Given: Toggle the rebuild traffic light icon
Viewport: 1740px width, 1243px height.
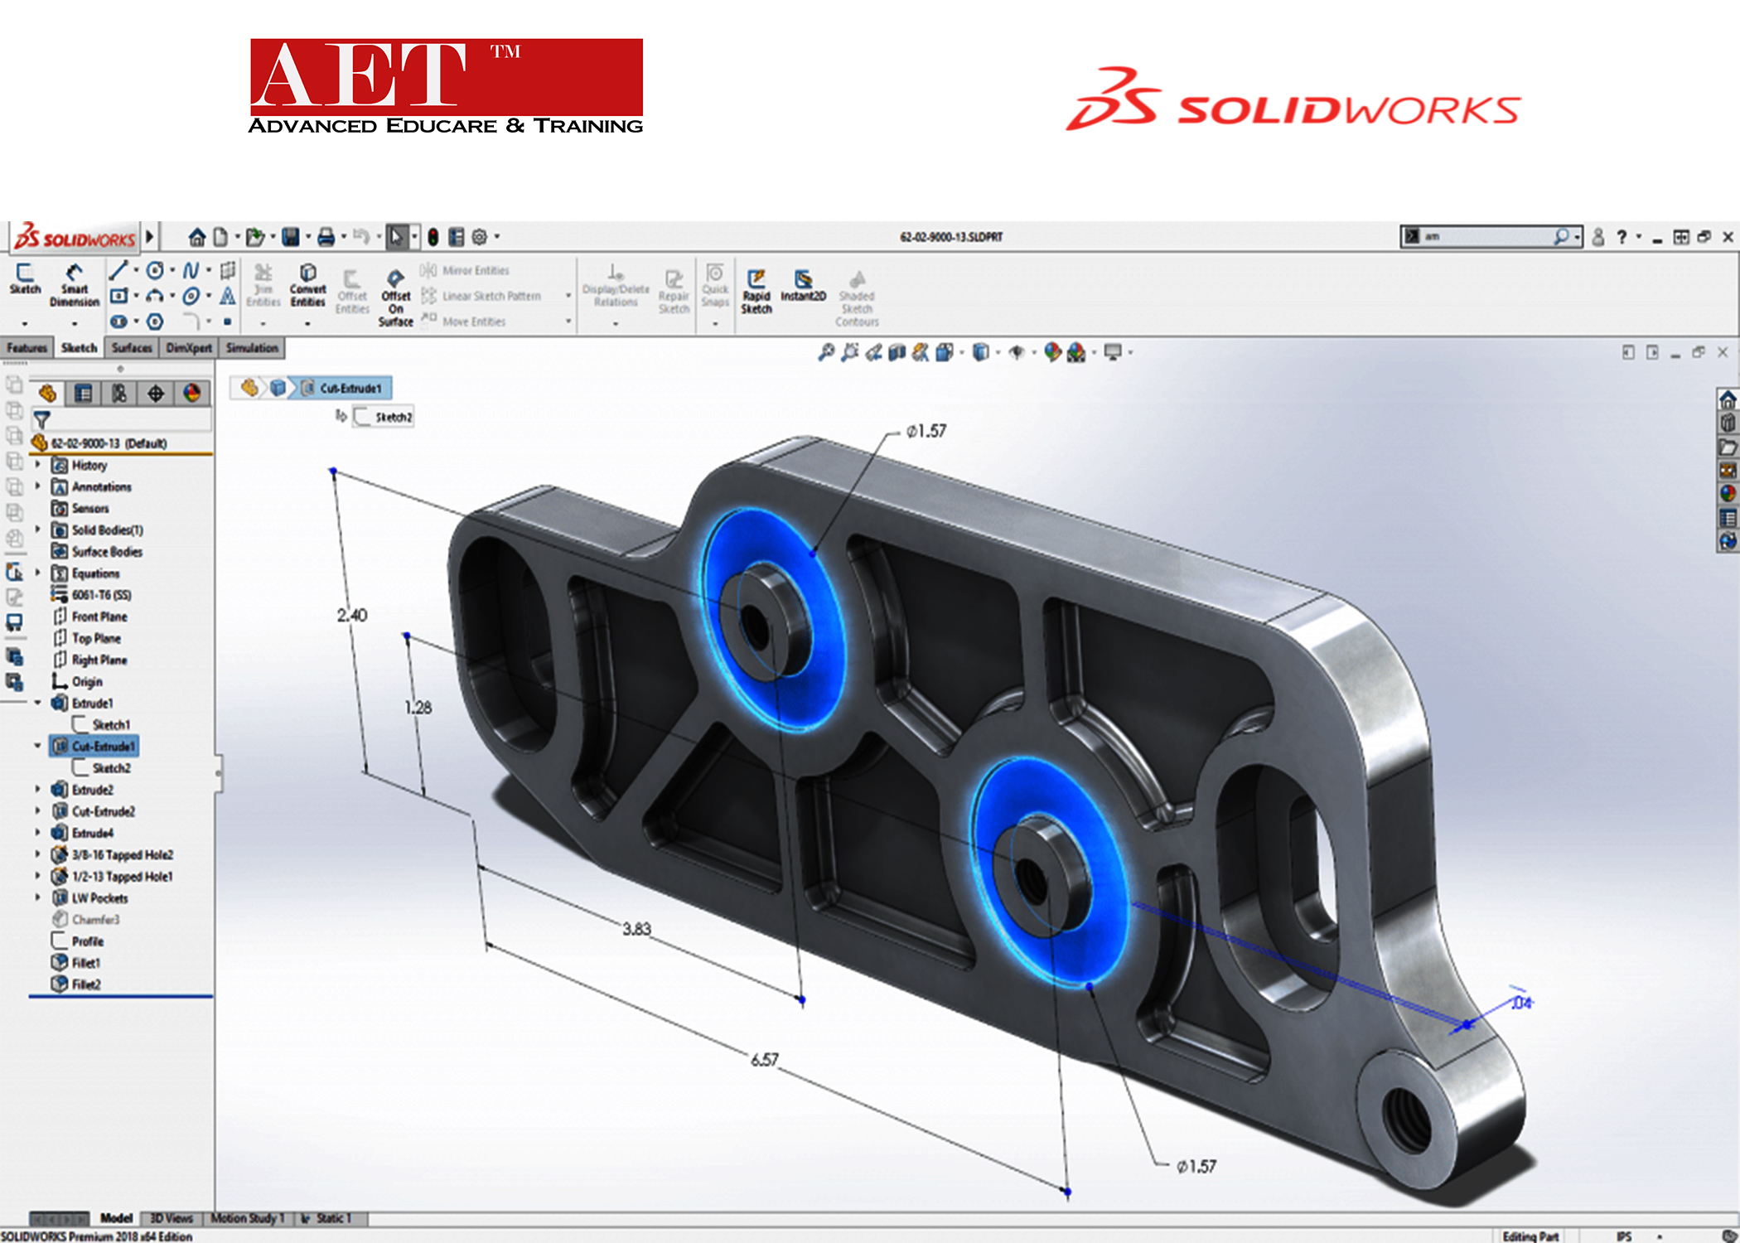Looking at the screenshot, I should 433,237.
